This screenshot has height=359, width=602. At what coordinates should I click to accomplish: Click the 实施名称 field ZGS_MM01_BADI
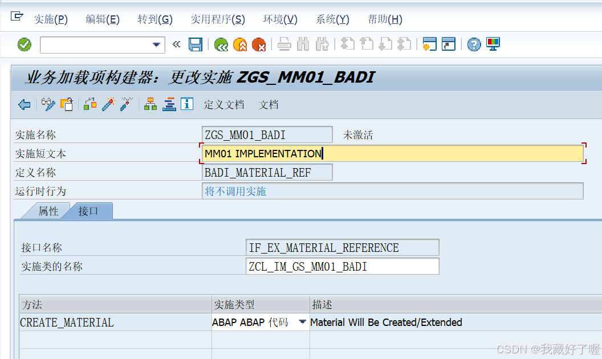pos(267,135)
